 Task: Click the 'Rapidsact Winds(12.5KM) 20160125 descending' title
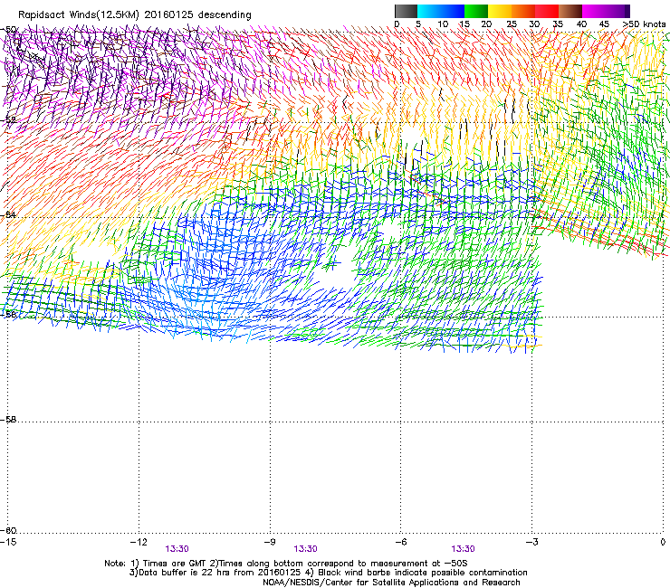135,15
